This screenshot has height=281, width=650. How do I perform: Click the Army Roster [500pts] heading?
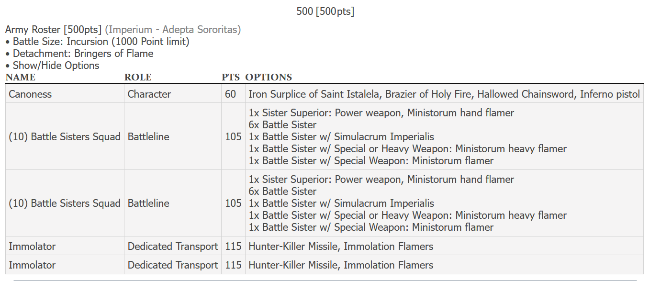point(54,30)
